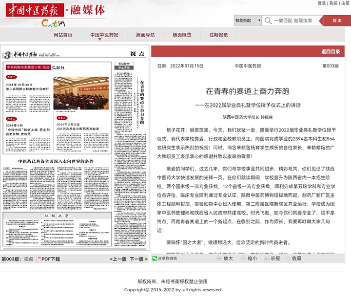
Task: Click the 视点 heading on the newspaper page
Action: point(137,54)
